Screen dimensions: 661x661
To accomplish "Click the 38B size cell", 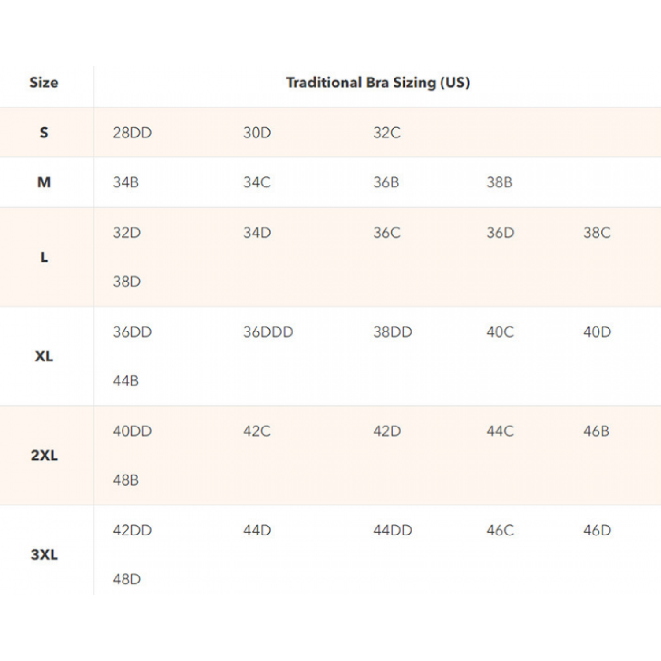I will [x=499, y=182].
